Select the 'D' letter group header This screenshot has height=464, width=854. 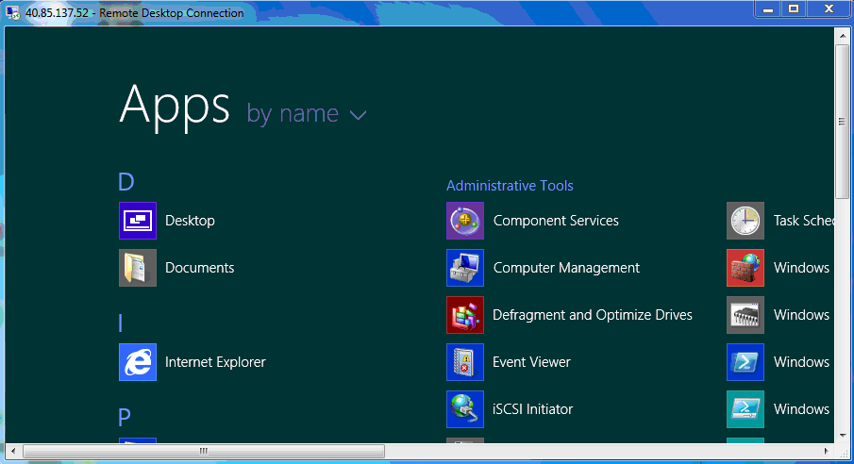(x=126, y=182)
